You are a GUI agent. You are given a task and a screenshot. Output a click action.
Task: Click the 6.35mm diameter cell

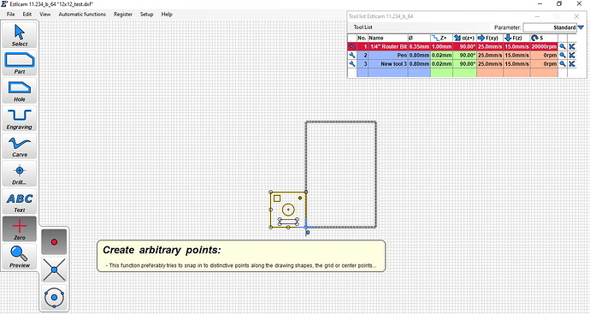(419, 47)
